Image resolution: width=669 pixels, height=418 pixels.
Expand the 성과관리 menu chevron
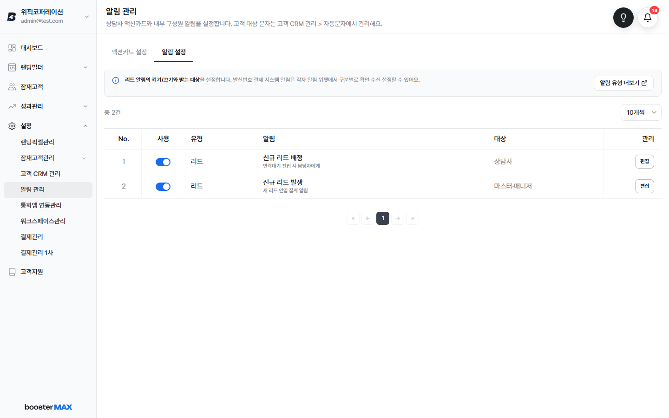85,106
